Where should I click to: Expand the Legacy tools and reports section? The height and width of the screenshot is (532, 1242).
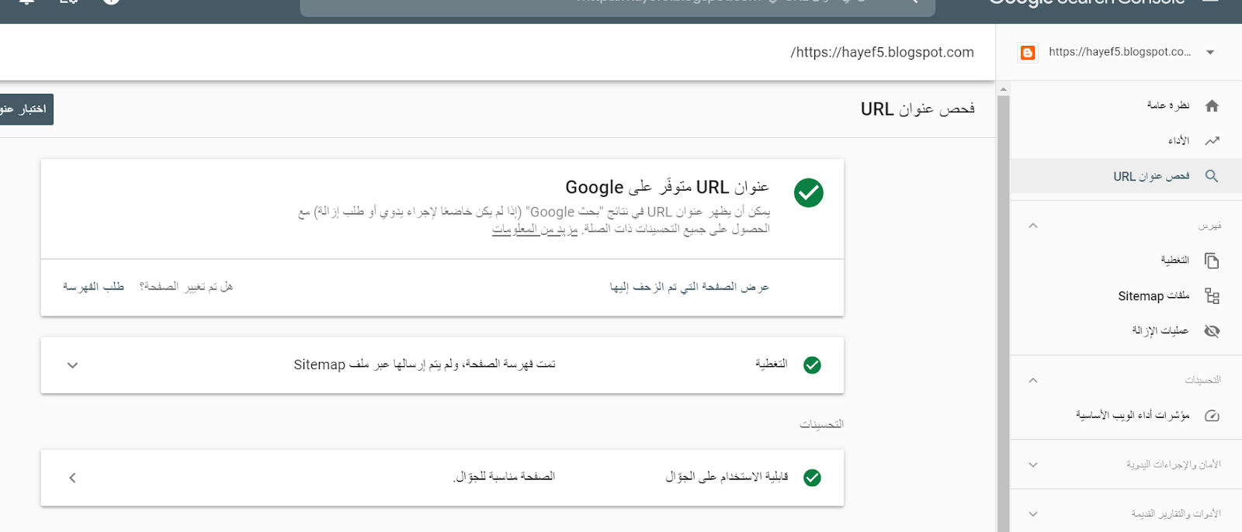(1032, 513)
